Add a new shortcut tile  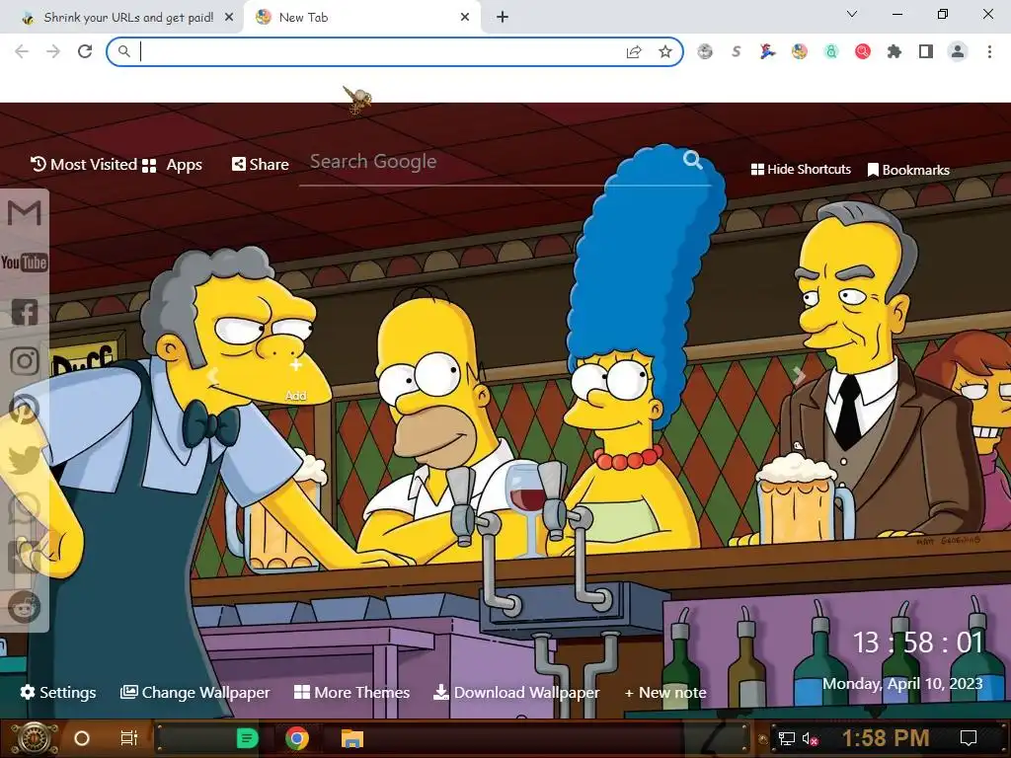click(296, 380)
